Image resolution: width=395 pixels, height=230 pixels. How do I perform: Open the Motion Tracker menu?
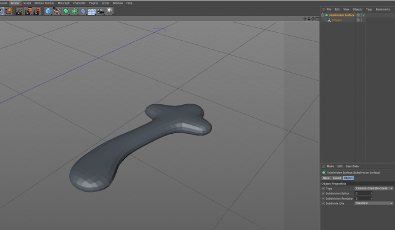click(x=44, y=3)
